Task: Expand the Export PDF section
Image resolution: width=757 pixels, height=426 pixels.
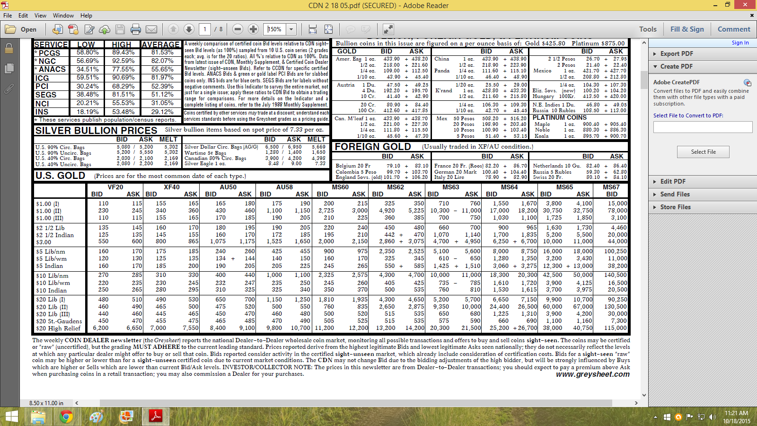Action: [676, 53]
